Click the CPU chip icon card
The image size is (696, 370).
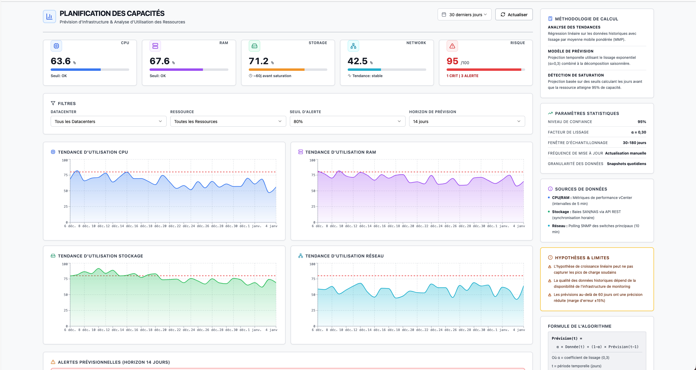point(56,46)
